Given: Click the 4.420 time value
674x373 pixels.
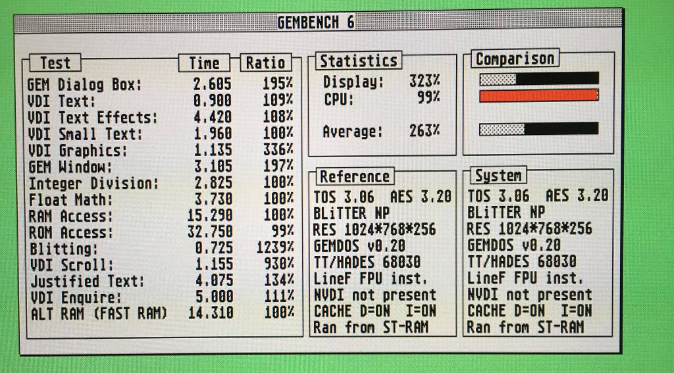Looking at the screenshot, I should [213, 117].
